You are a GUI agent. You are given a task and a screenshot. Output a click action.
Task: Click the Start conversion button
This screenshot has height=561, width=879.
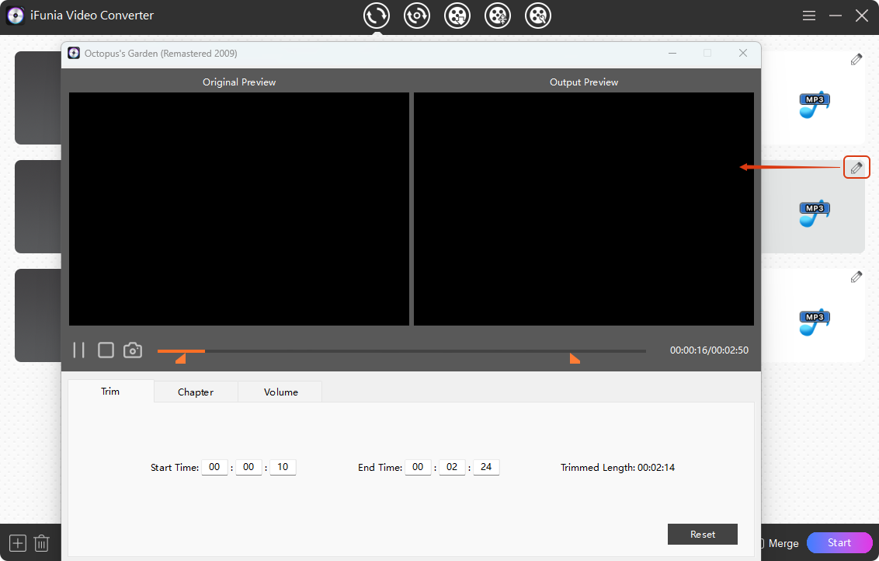point(839,543)
